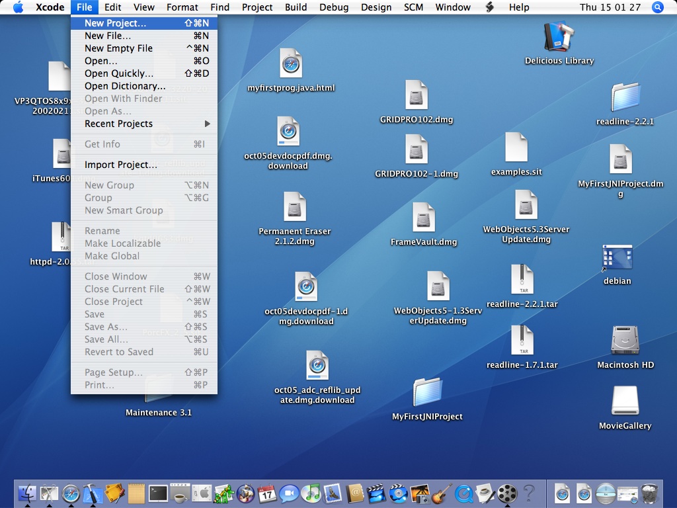This screenshot has width=677, height=508.
Task: Open iCal calendar in the Dock
Action: coord(267,493)
